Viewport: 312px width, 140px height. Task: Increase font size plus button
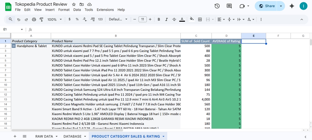(x=150, y=19)
